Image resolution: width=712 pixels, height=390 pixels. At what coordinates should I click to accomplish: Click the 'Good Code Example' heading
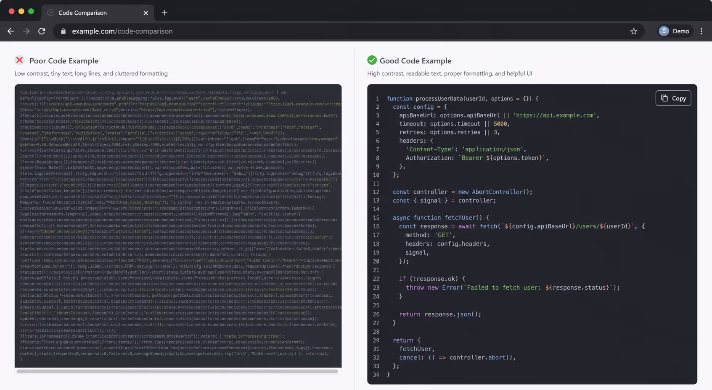click(x=416, y=61)
